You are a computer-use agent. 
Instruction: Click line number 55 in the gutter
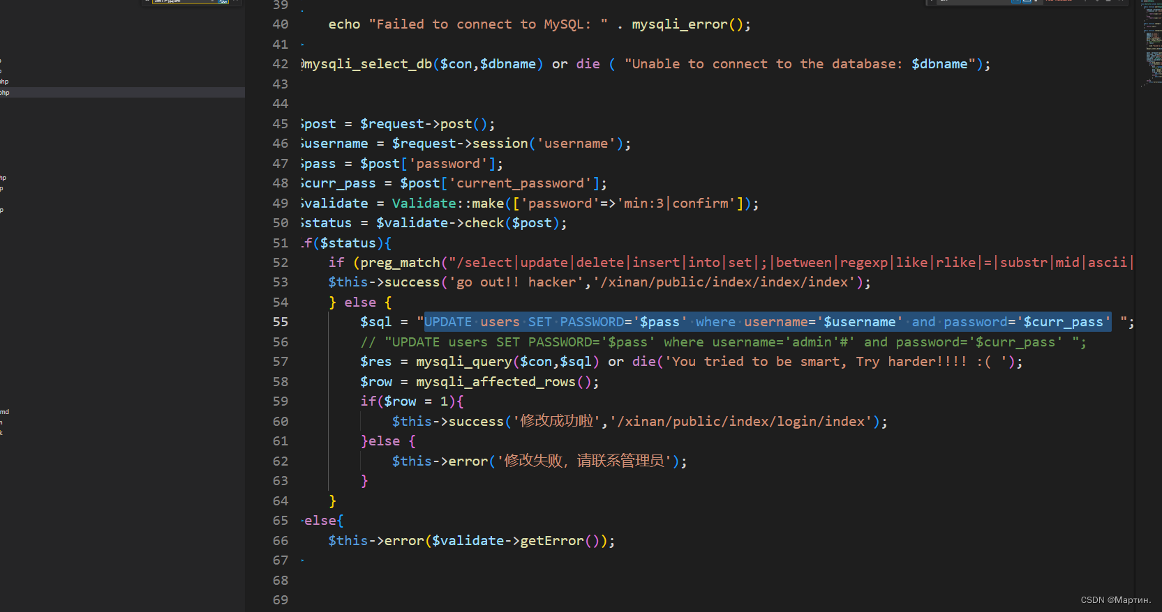pos(280,322)
